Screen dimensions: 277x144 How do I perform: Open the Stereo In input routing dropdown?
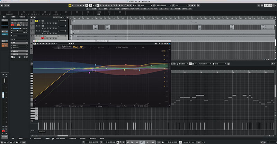[x=19, y=45]
